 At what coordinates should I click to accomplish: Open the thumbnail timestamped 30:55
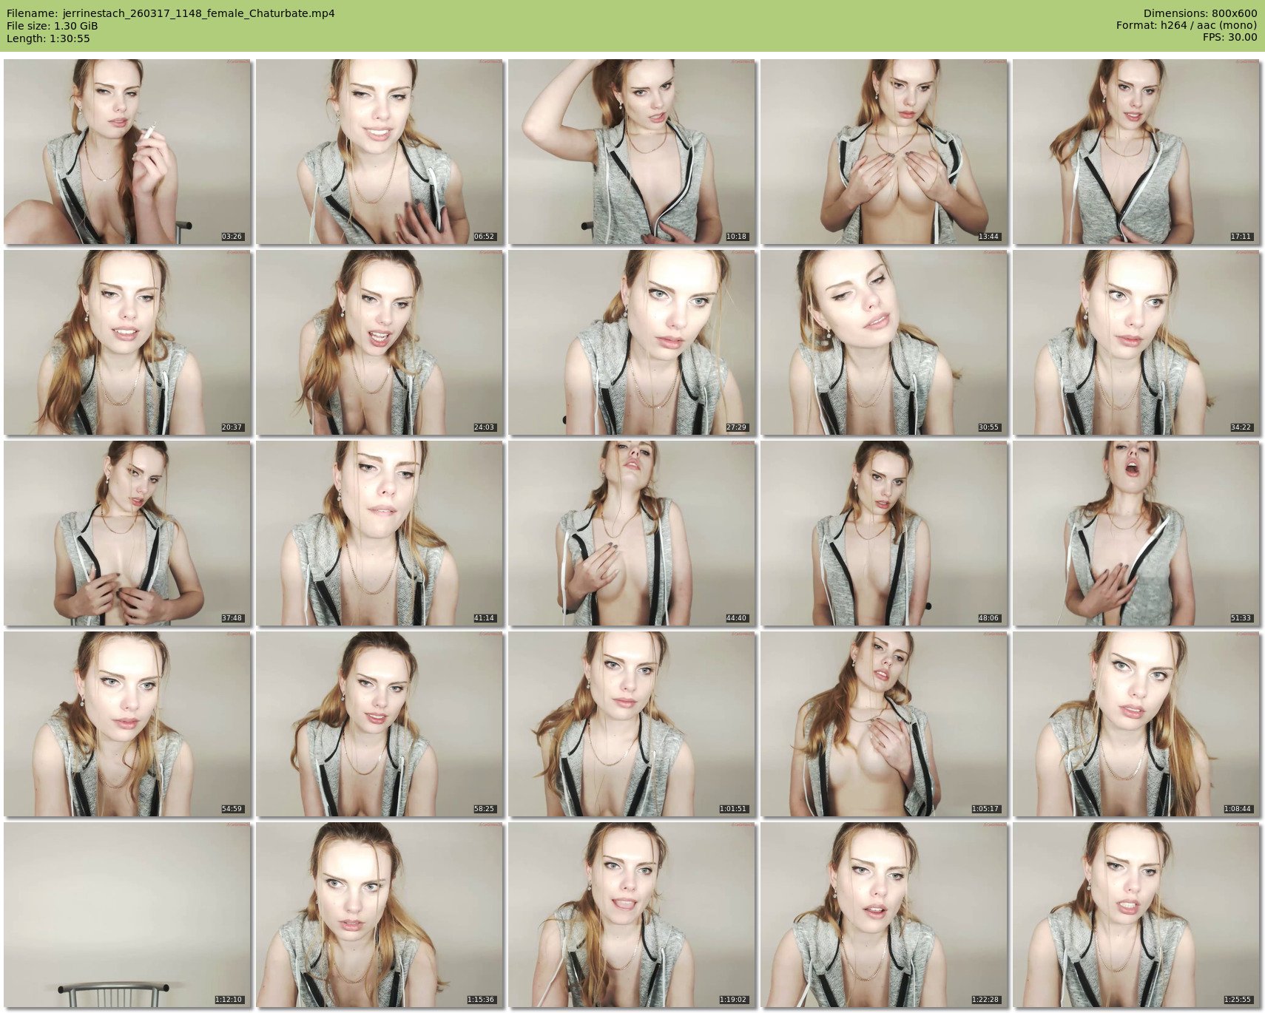tap(884, 342)
